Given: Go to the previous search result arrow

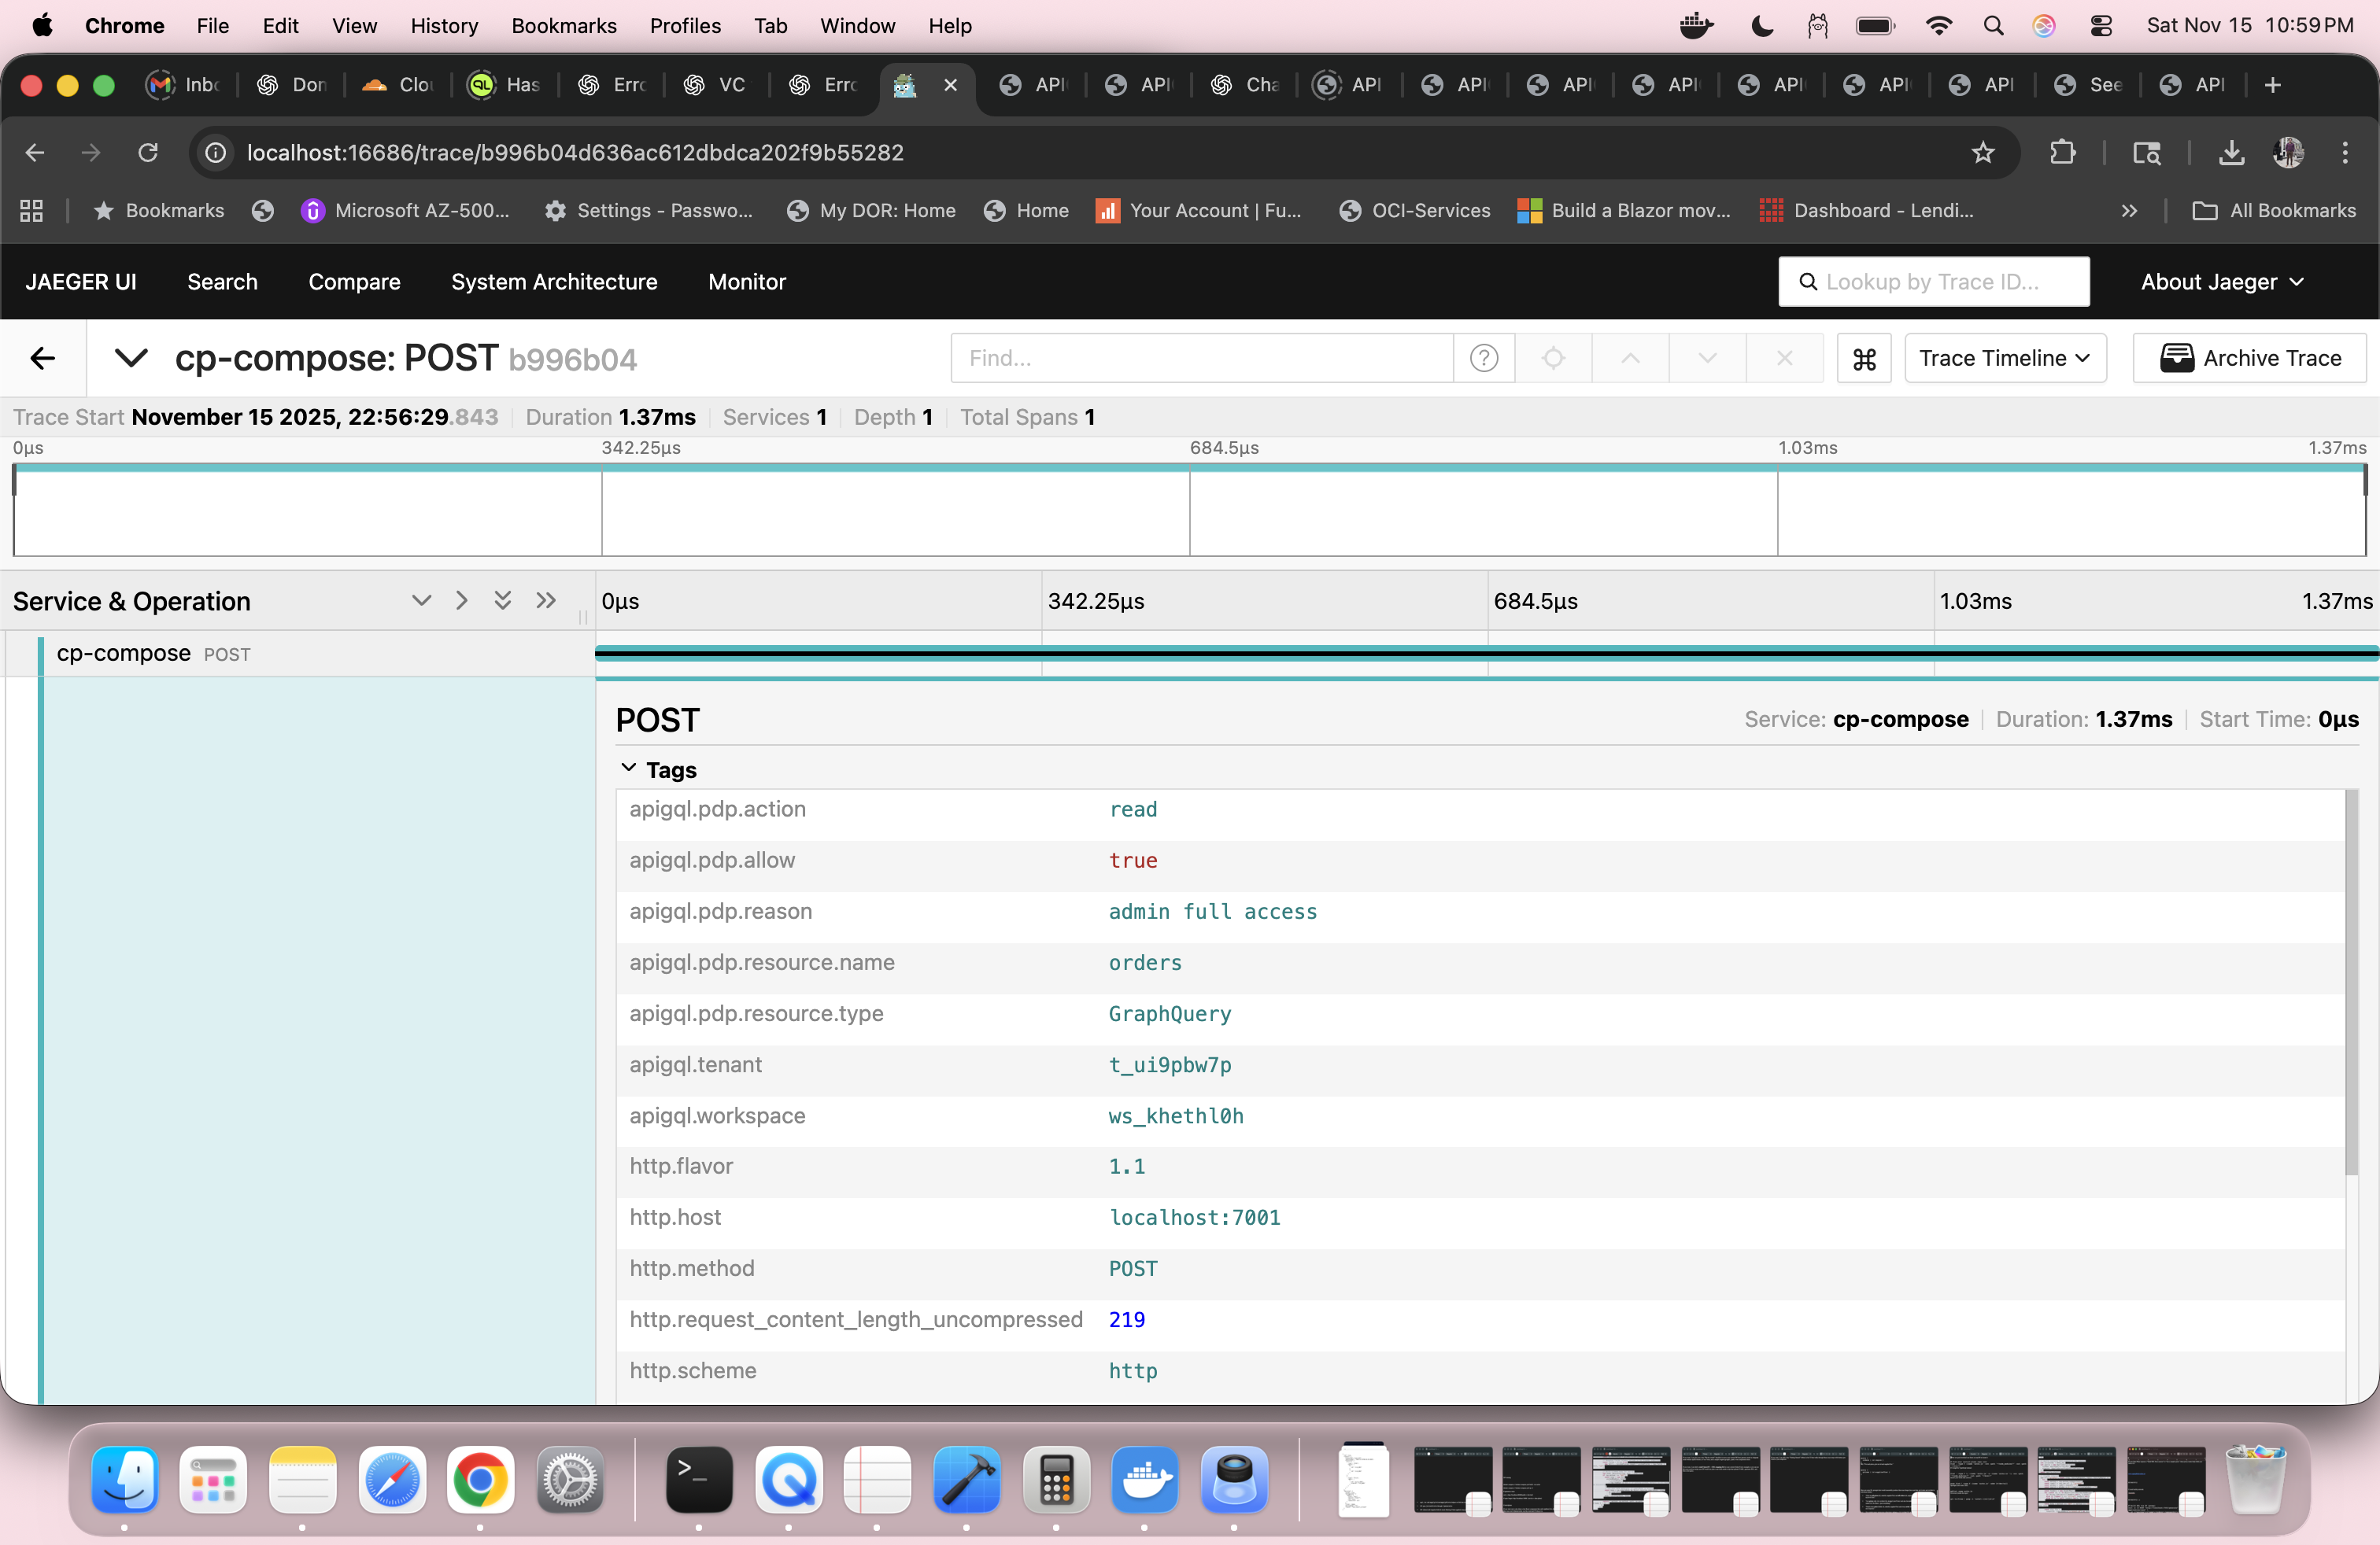Looking at the screenshot, I should tap(1630, 359).
